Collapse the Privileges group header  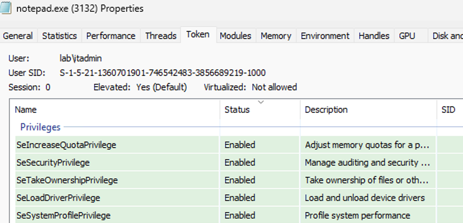pyautogui.click(x=40, y=127)
